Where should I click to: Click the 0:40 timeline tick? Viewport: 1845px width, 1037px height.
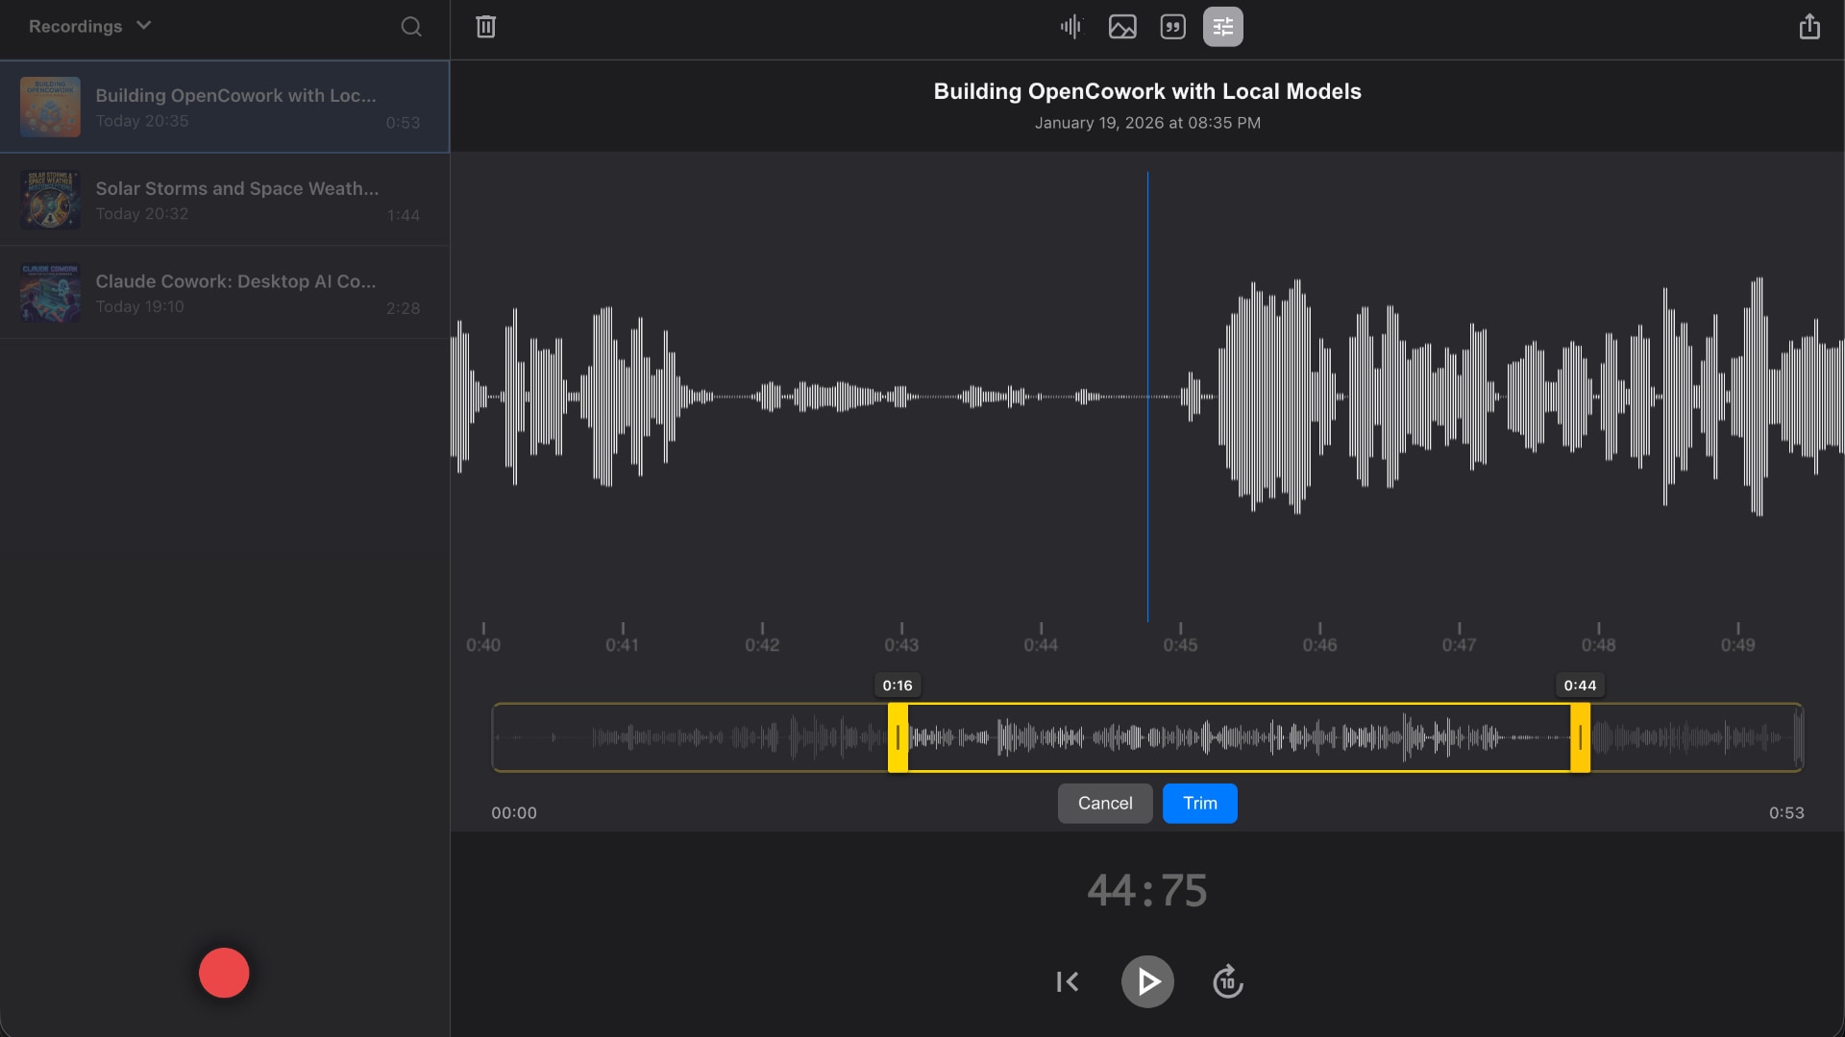pos(483,639)
